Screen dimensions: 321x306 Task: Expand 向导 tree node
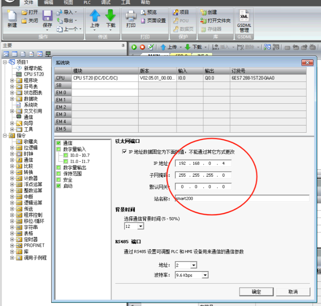click(12, 123)
